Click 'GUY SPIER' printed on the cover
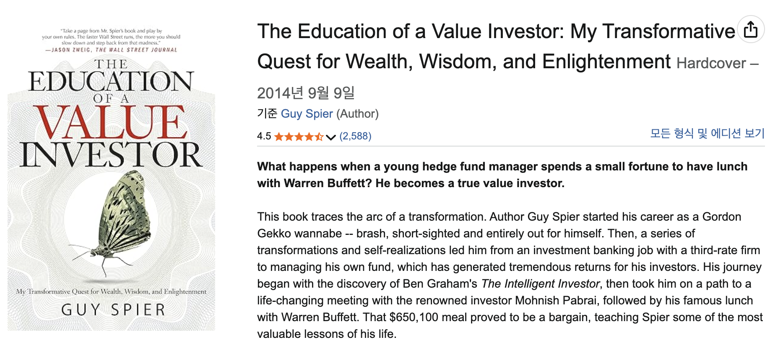The height and width of the screenshot is (345, 770). [113, 310]
